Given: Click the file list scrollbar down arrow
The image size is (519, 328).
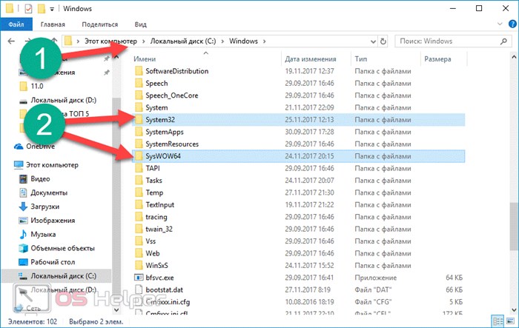Looking at the screenshot, I should (514, 309).
